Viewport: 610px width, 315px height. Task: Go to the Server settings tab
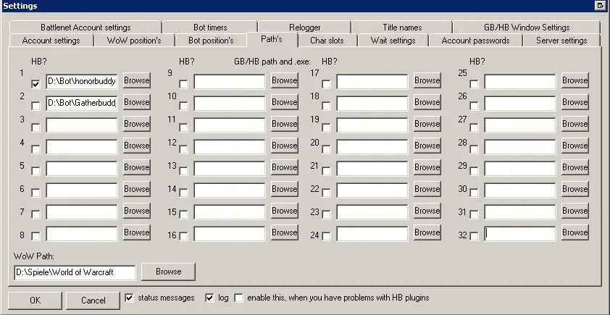tap(561, 41)
